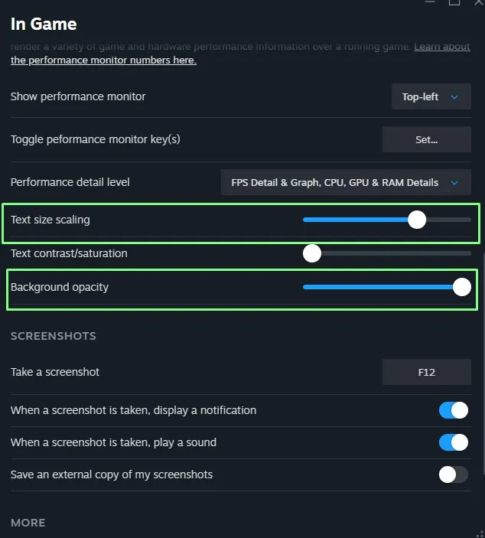The width and height of the screenshot is (485, 538).
Task: Click the middle of Text contrast/saturation track
Action: point(387,253)
